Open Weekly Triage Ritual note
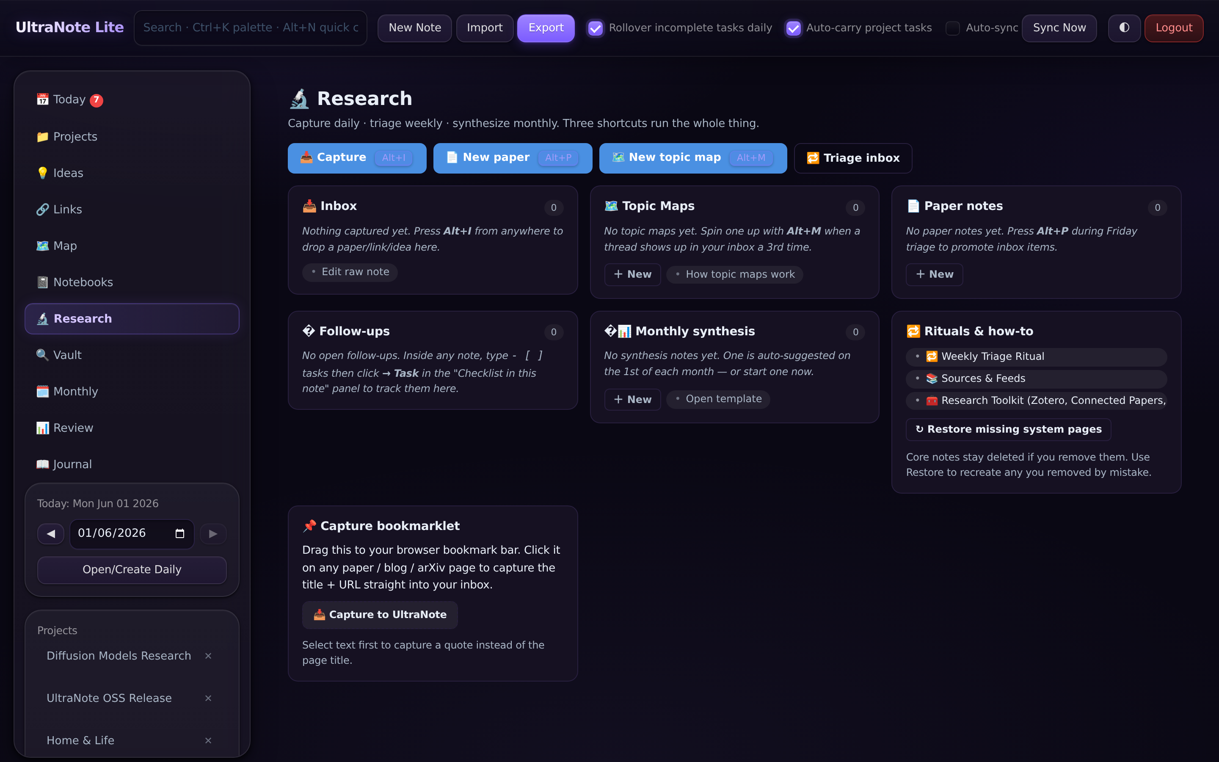This screenshot has height=762, width=1219. [x=1037, y=357]
